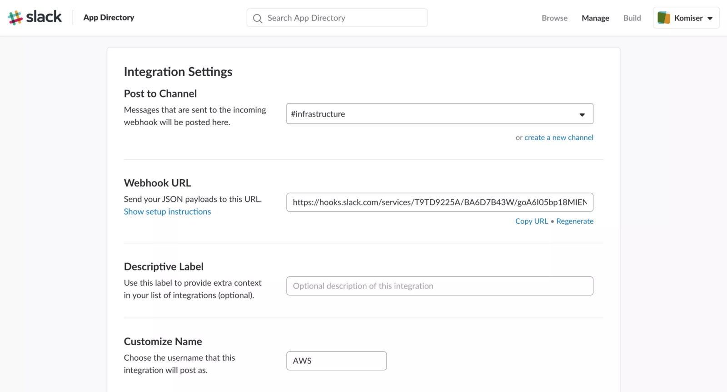This screenshot has height=392, width=727.
Task: Click the optional description label field
Action: [439, 286]
